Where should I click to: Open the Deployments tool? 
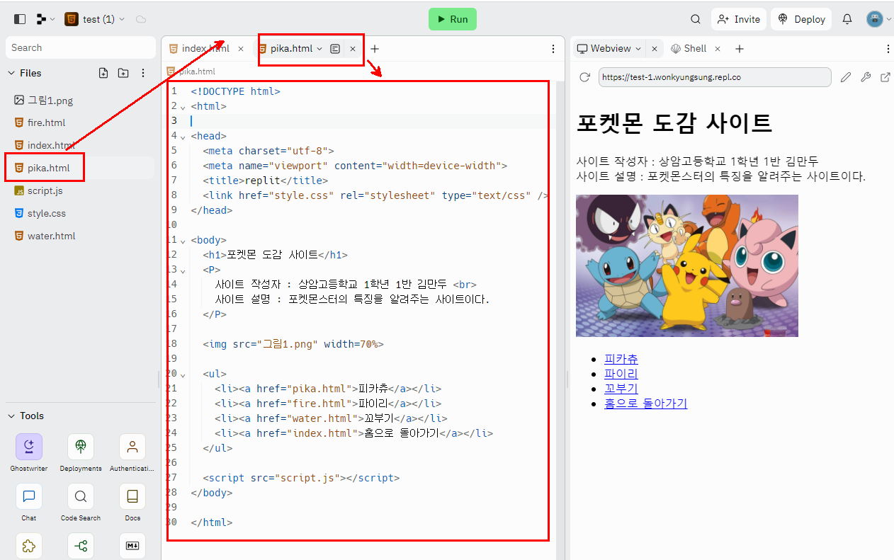[81, 453]
